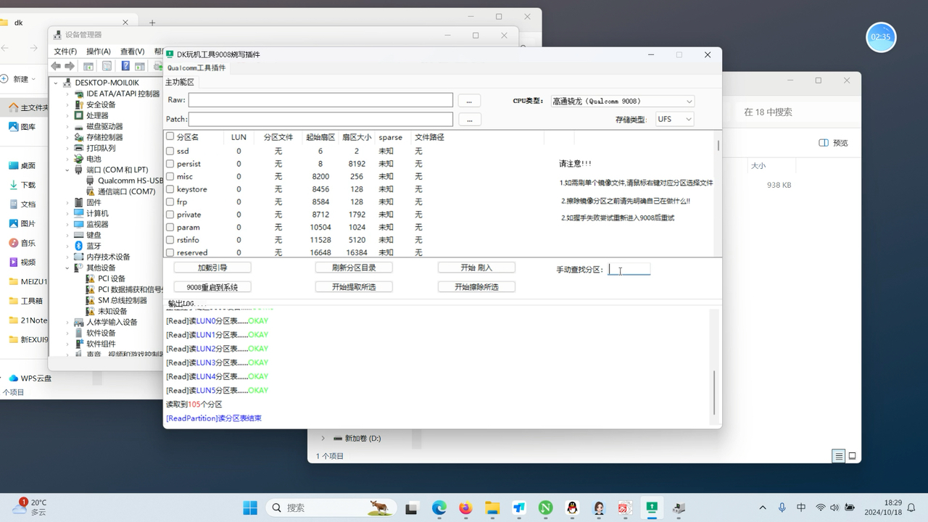The image size is (928, 522).
Task: Check the misc partition checkbox
Action: (x=170, y=176)
